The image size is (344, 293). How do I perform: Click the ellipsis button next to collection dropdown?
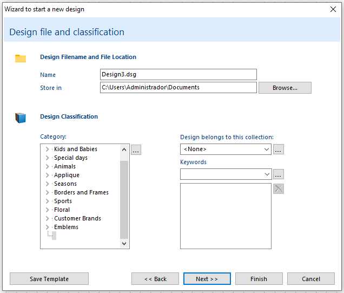point(278,149)
